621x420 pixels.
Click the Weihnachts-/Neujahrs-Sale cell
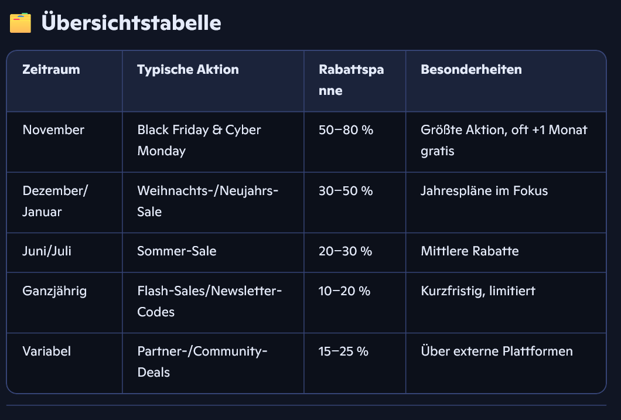coord(207,201)
